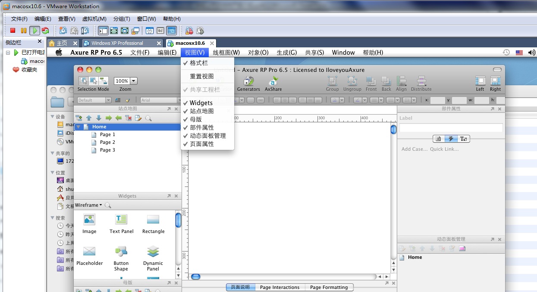
Task: Open AxShare from the toolbar
Action: [x=273, y=84]
